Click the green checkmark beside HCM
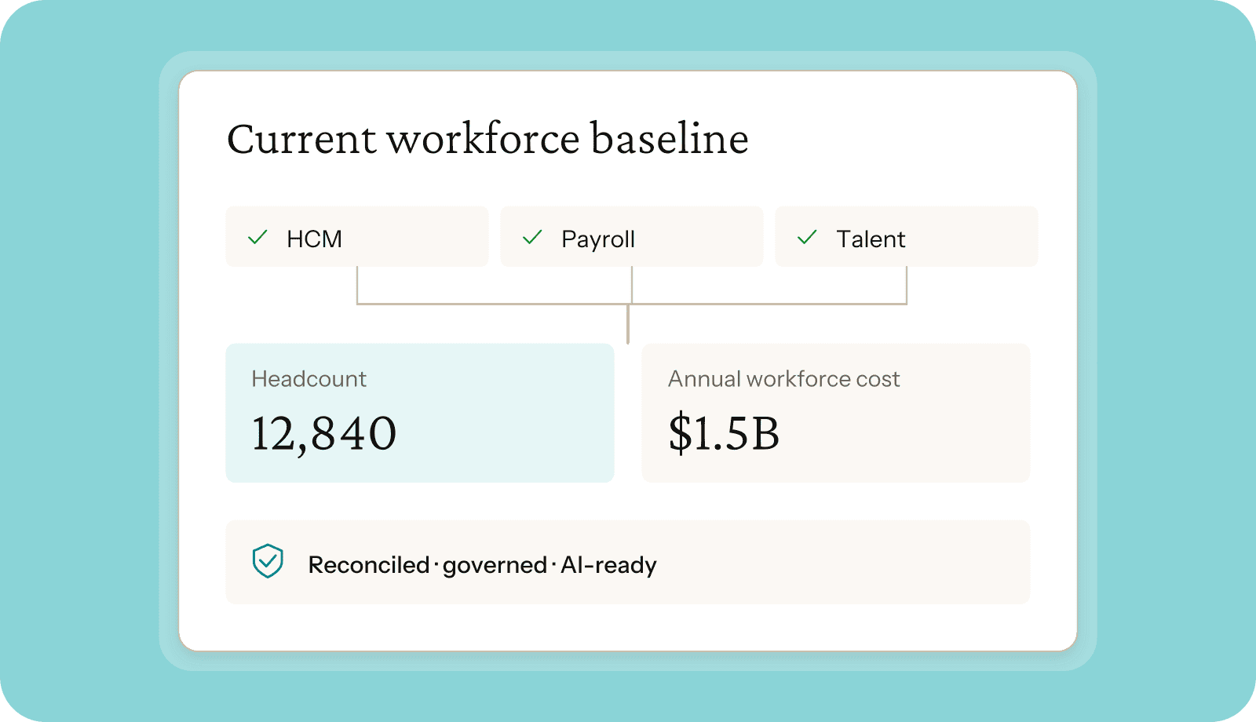 click(x=257, y=237)
